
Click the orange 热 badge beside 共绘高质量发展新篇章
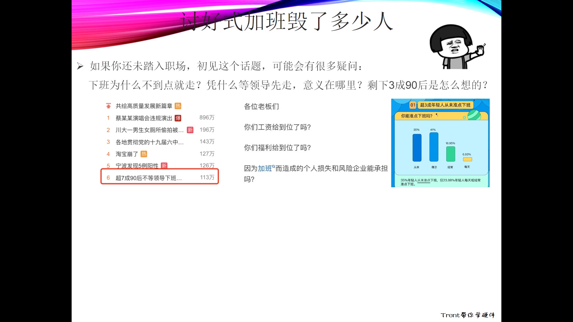point(178,106)
